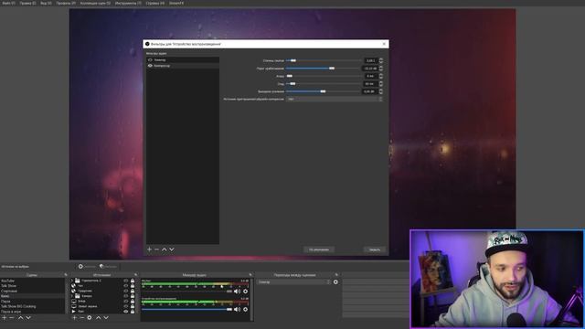The height and width of the screenshot is (329, 585).
Task: Pop out the Scene Transitions dock panel
Action: tap(336, 275)
